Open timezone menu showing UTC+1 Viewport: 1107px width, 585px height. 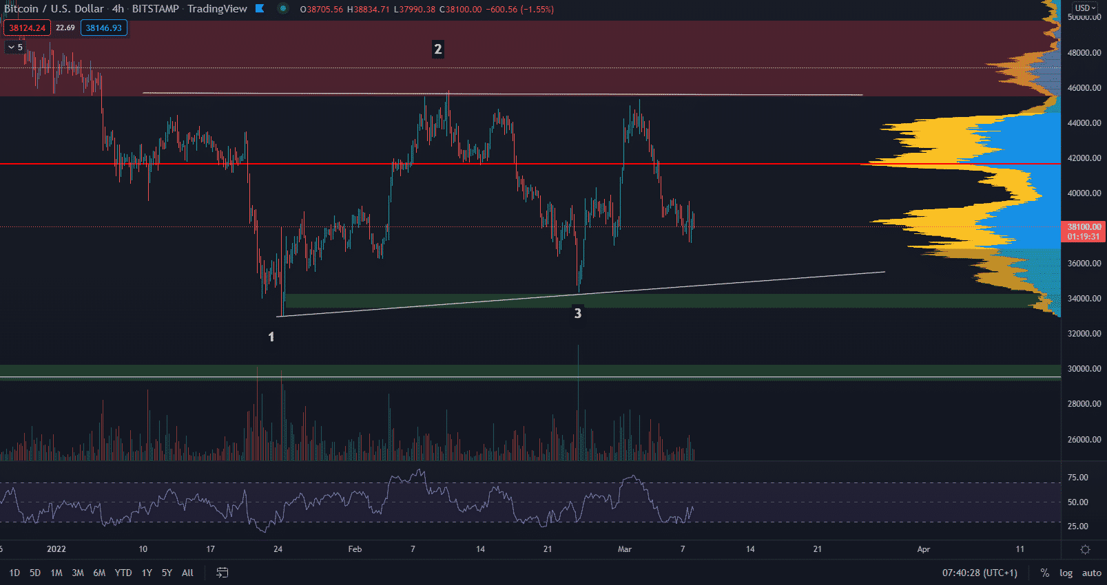[980, 573]
